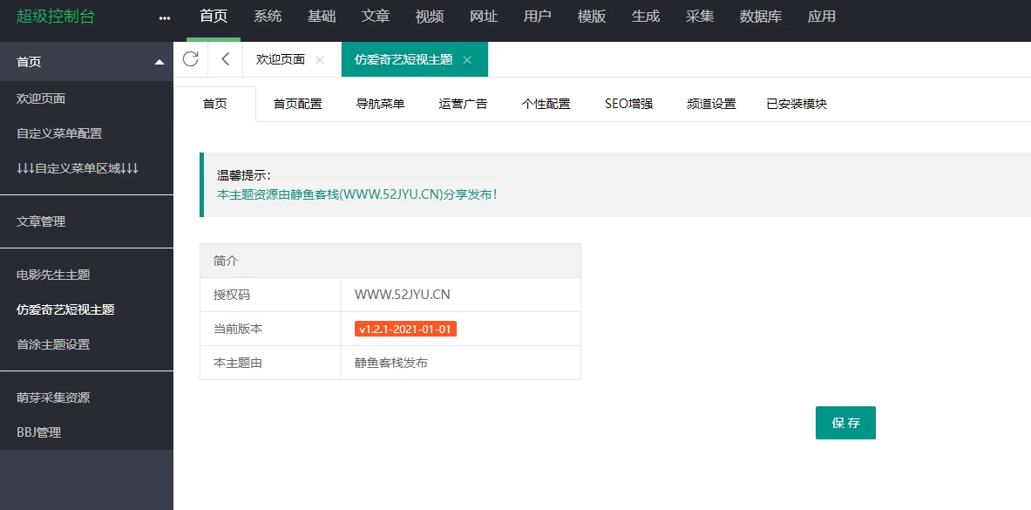Select 视频 in top navigation
This screenshot has width=1031, height=510.
[x=429, y=17]
